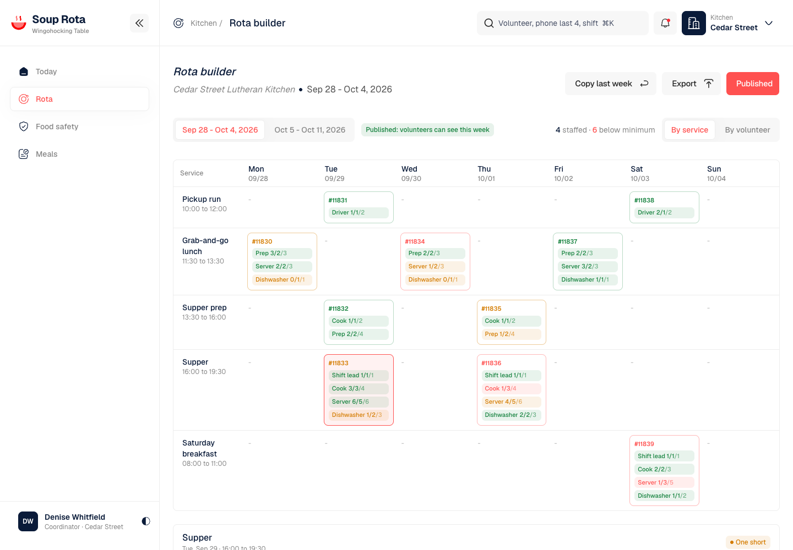Click the search magnifier icon

(x=489, y=23)
